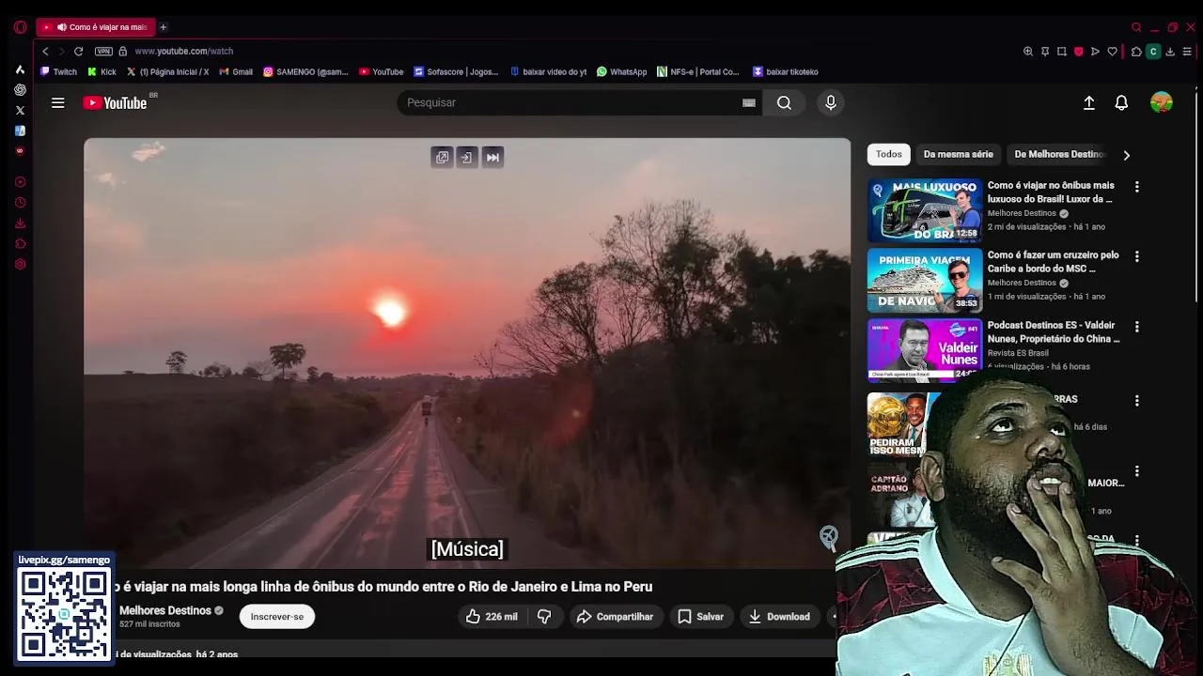Open the Sofascore bookmark
This screenshot has height=676, width=1203.
point(457,72)
